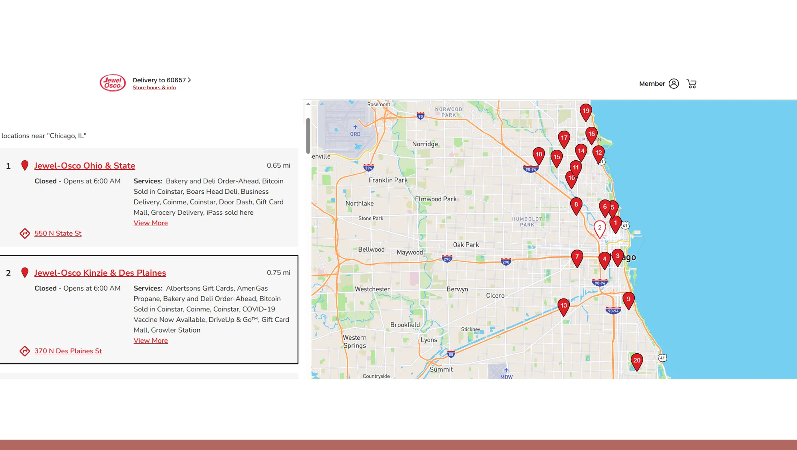Select map pin 19 at the top
797x450 pixels.
pyautogui.click(x=585, y=111)
